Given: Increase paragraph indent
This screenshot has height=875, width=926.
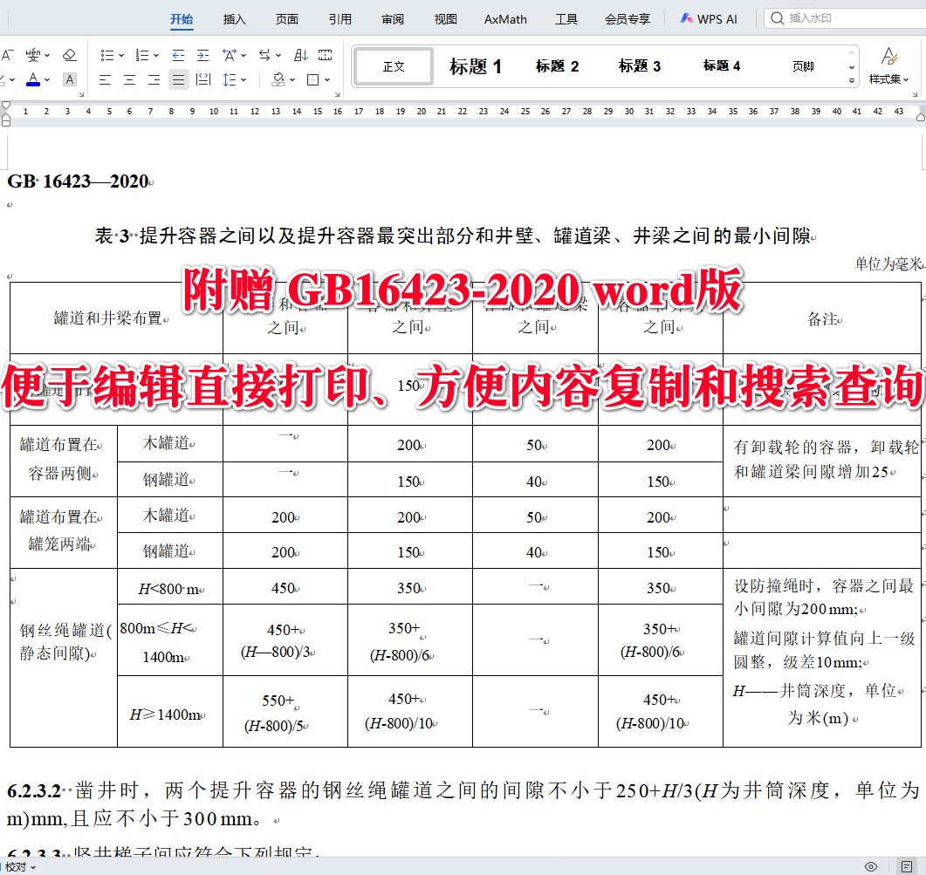Looking at the screenshot, I should (202, 54).
